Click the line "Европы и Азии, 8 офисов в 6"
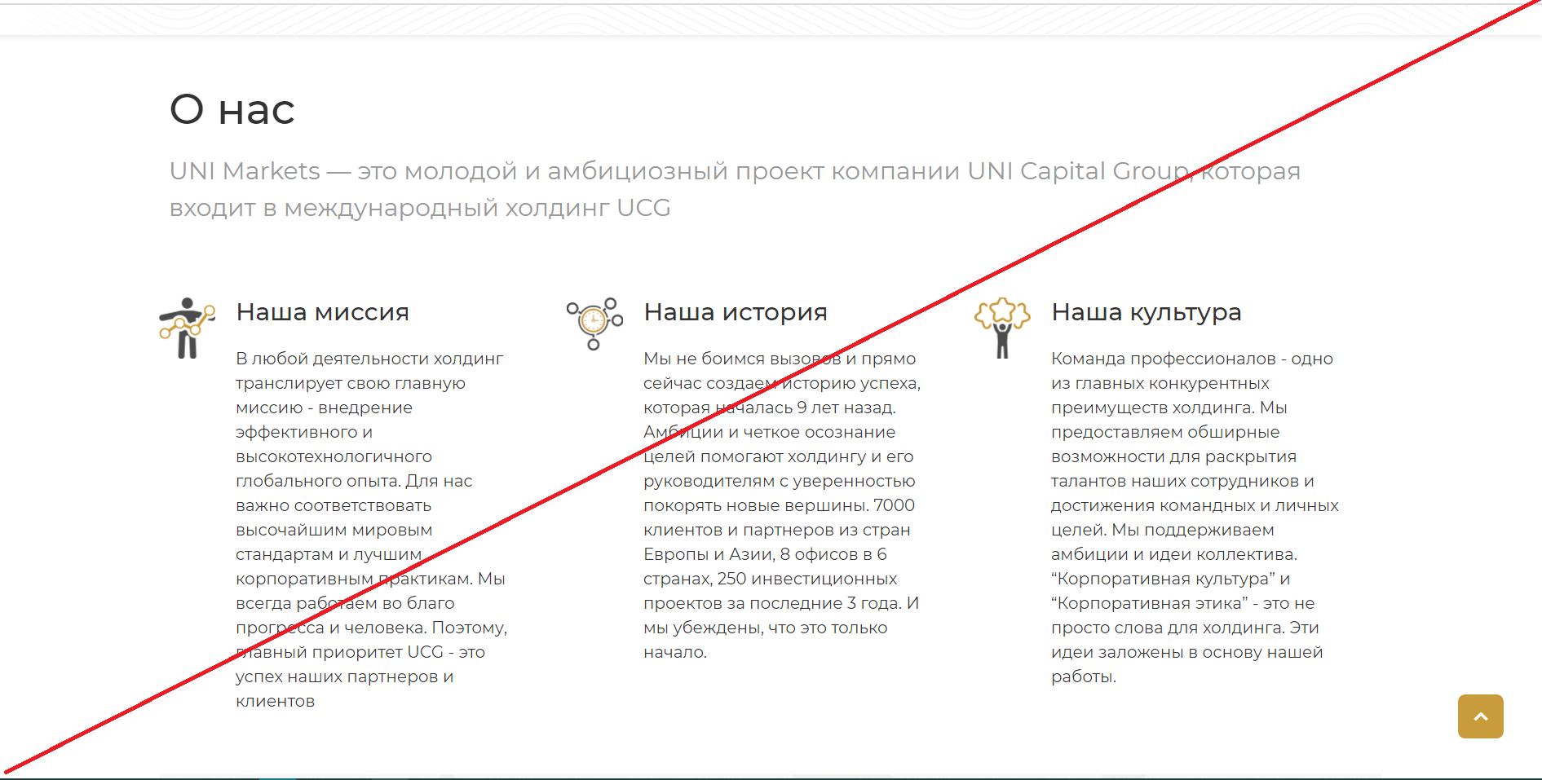The image size is (1542, 780). 765,554
